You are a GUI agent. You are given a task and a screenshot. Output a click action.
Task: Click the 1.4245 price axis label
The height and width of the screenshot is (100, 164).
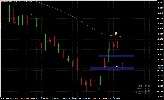pyautogui.click(x=160, y=13)
